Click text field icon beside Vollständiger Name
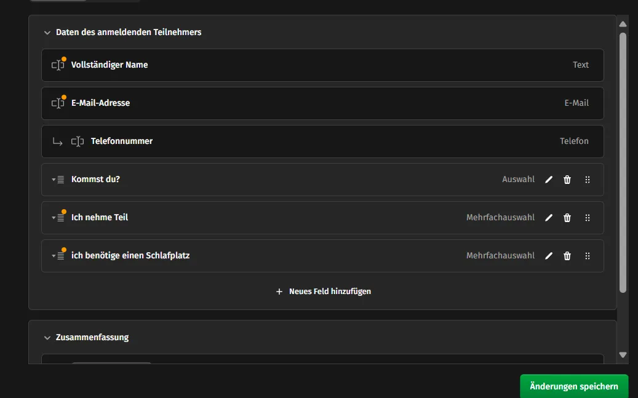 click(x=58, y=65)
